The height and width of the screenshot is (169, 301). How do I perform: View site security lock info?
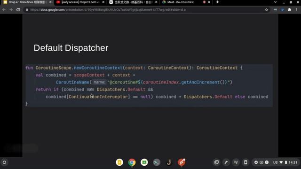[27, 10]
